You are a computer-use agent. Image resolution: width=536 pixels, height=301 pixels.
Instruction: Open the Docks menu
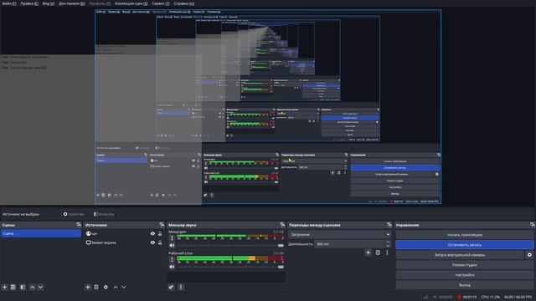71,3
